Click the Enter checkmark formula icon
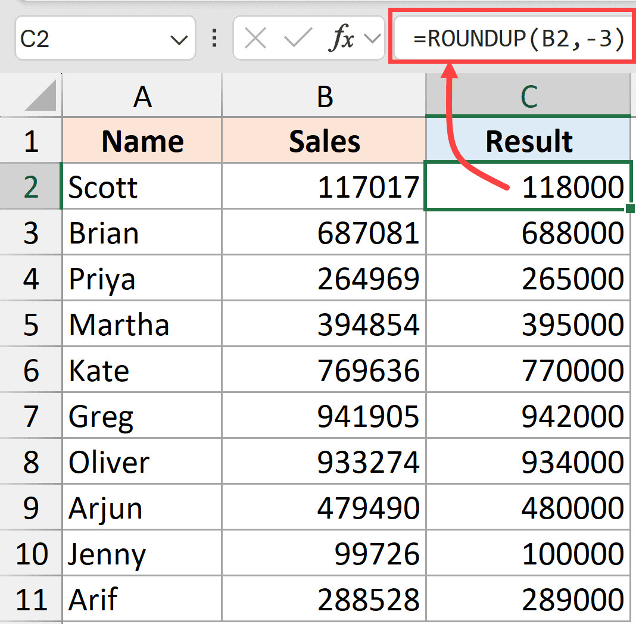 pyautogui.click(x=297, y=39)
